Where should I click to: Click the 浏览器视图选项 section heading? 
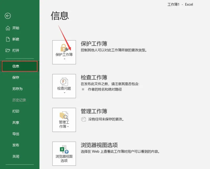(x=99, y=145)
